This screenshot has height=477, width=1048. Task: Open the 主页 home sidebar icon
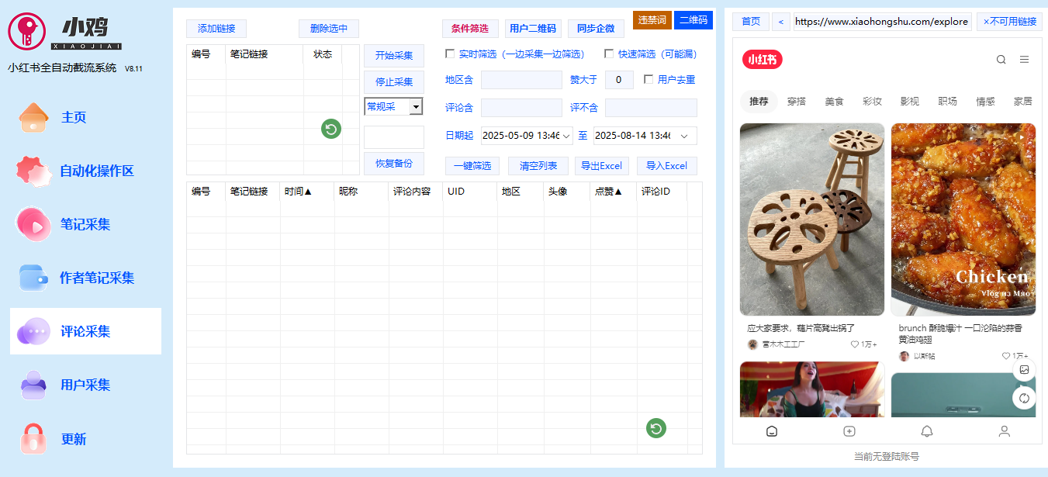33,118
